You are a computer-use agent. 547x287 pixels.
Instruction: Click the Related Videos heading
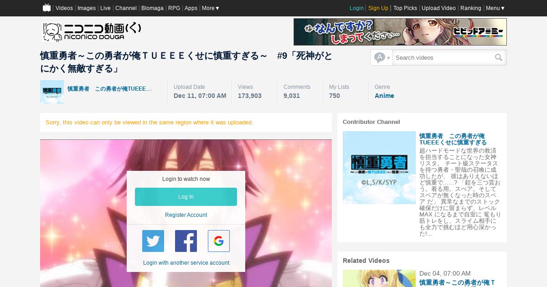pyautogui.click(x=366, y=261)
